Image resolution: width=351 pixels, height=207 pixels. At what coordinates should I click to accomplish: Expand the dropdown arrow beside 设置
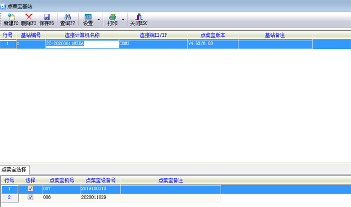pyautogui.click(x=99, y=20)
